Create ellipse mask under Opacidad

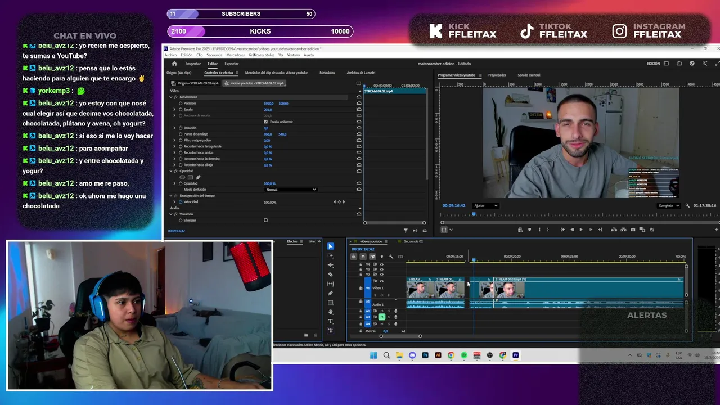click(182, 177)
